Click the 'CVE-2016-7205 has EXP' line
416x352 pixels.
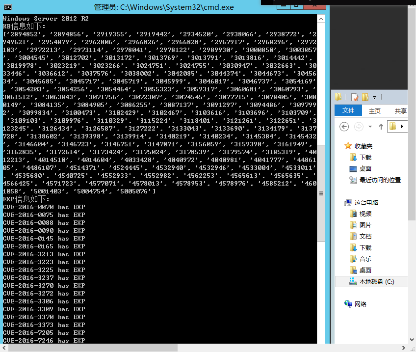(x=44, y=333)
